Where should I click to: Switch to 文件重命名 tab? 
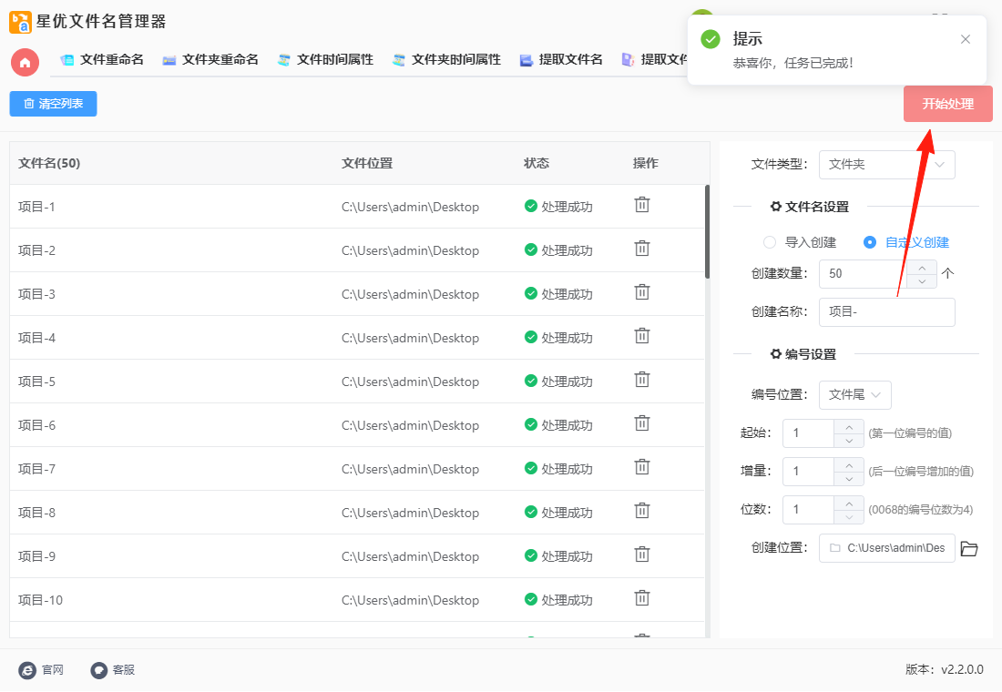102,60
